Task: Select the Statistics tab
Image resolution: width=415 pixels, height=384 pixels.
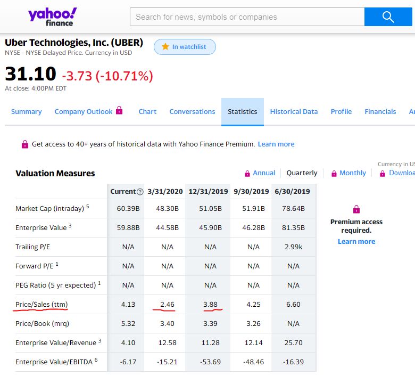Action: [243, 112]
